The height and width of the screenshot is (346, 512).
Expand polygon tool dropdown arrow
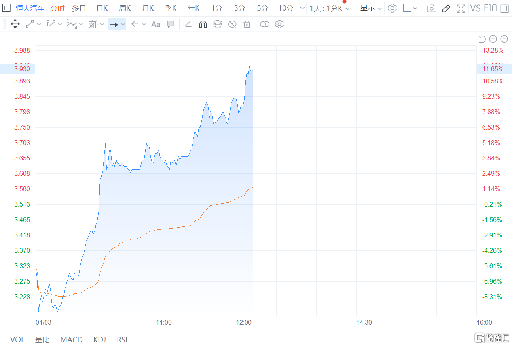(x=60, y=24)
